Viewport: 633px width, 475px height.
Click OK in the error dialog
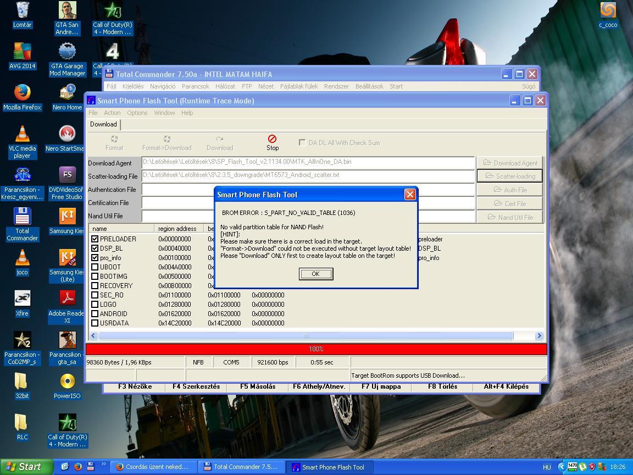coord(316,274)
